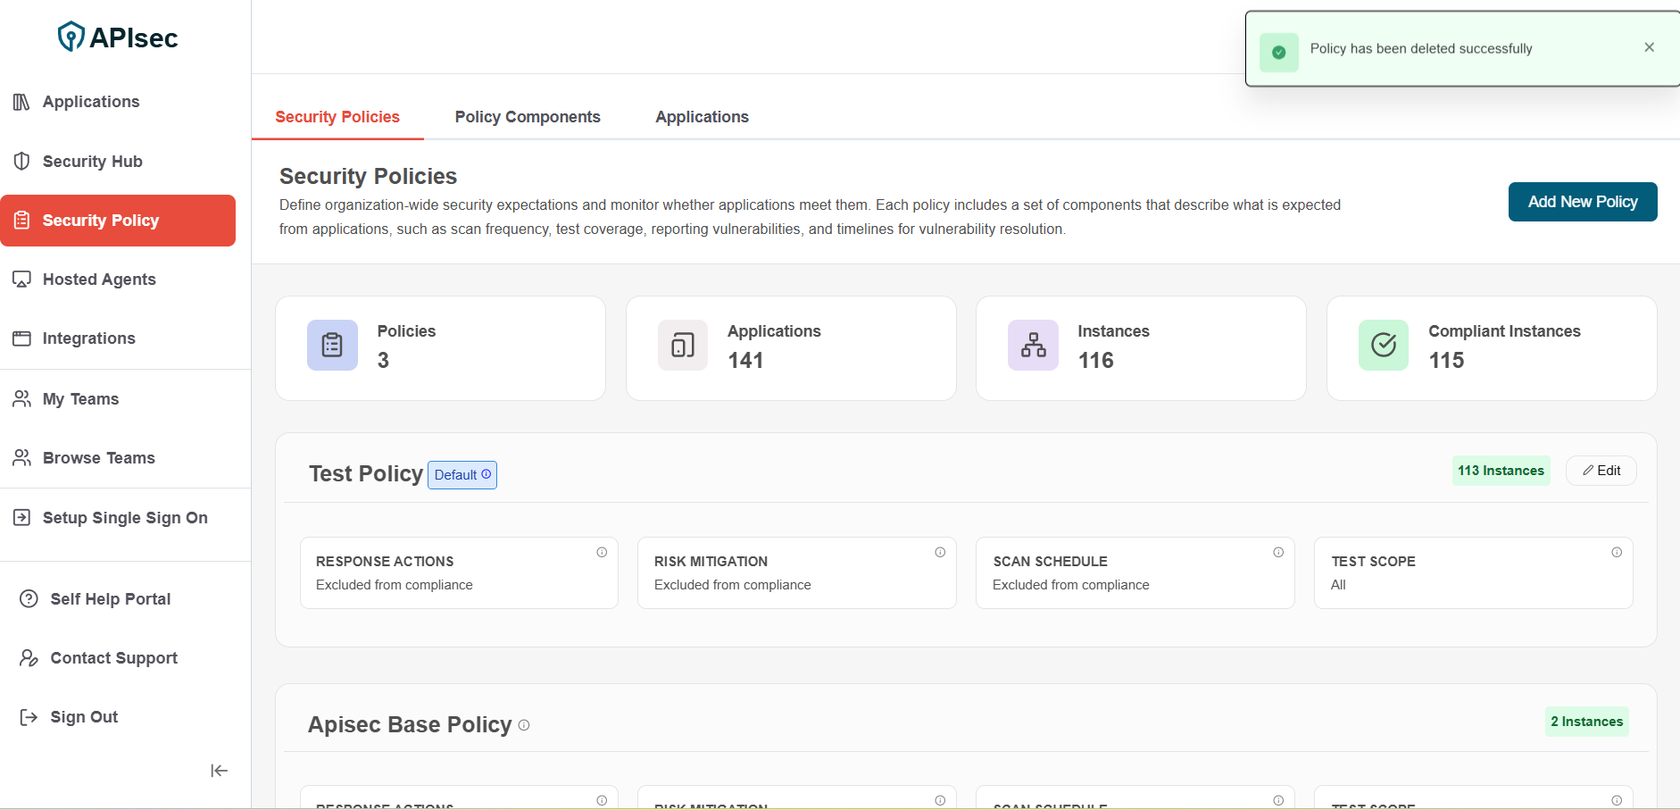Image resolution: width=1680 pixels, height=810 pixels.
Task: Collapse the sidebar with the arrow icon
Action: tap(219, 771)
